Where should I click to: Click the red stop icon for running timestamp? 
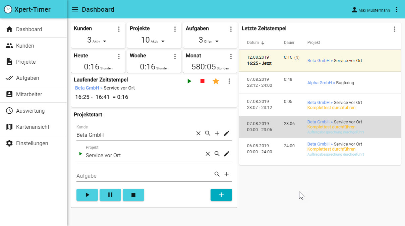coord(202,81)
